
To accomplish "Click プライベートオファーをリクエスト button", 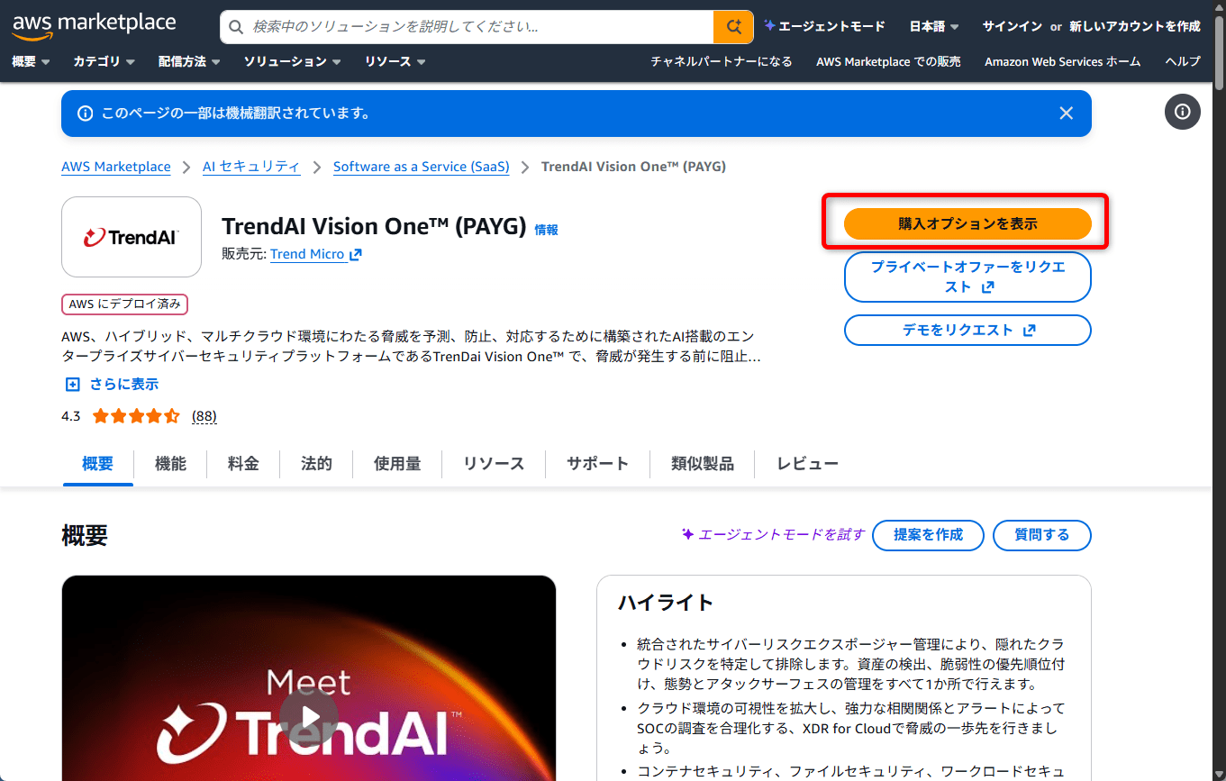I will point(967,277).
